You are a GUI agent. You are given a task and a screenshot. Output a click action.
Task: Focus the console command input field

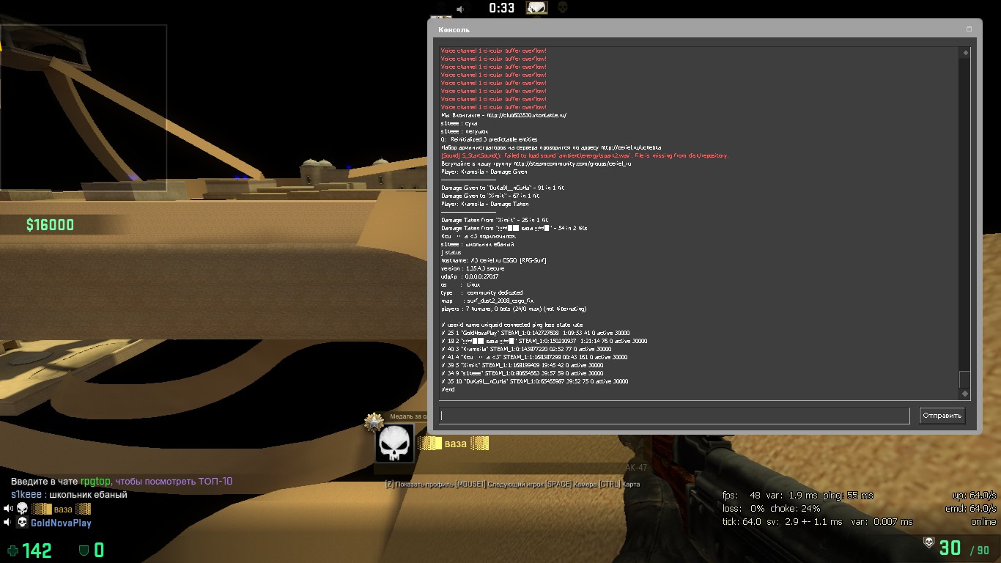tap(674, 416)
